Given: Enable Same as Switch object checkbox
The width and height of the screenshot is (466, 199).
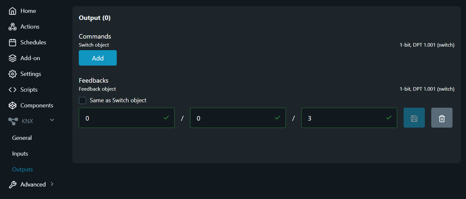Looking at the screenshot, I should (83, 100).
